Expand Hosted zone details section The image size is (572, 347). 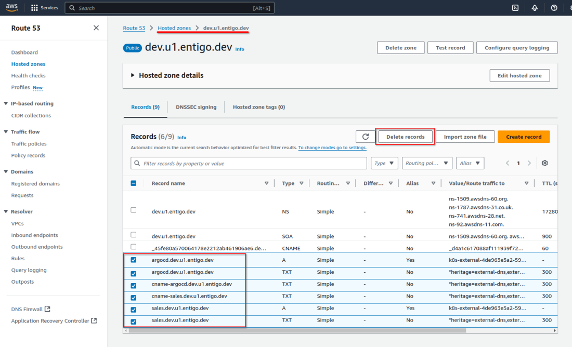(x=133, y=75)
